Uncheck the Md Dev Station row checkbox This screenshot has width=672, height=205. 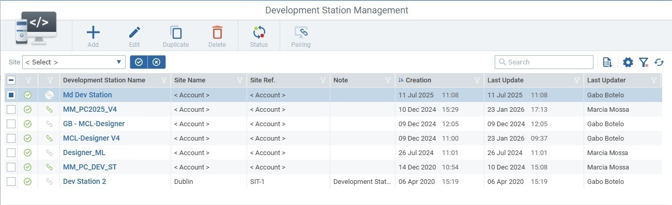tap(11, 95)
